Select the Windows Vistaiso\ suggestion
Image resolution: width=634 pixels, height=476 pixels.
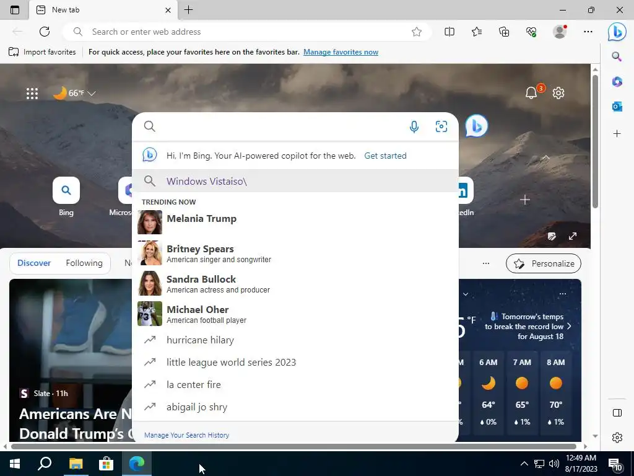(x=295, y=181)
